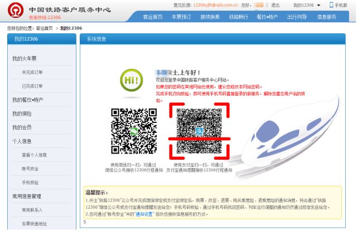Click the 系统信息 panel header

click(213, 39)
